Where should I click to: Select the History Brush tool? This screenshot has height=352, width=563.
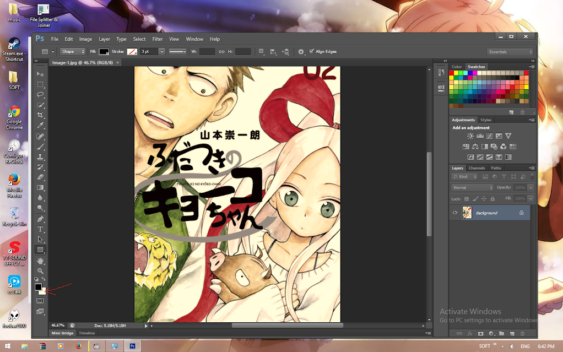(x=40, y=167)
